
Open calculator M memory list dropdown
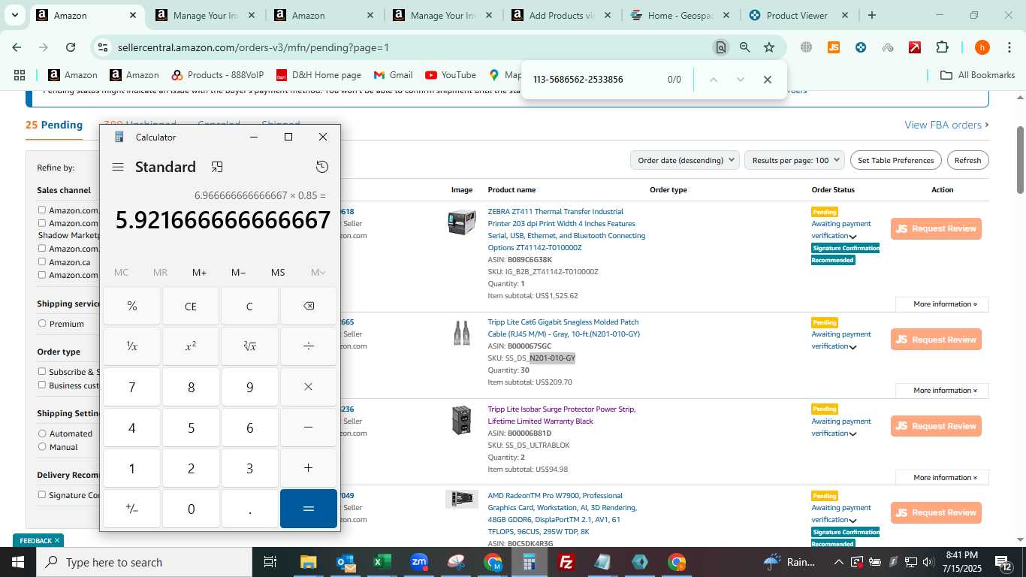[318, 273]
